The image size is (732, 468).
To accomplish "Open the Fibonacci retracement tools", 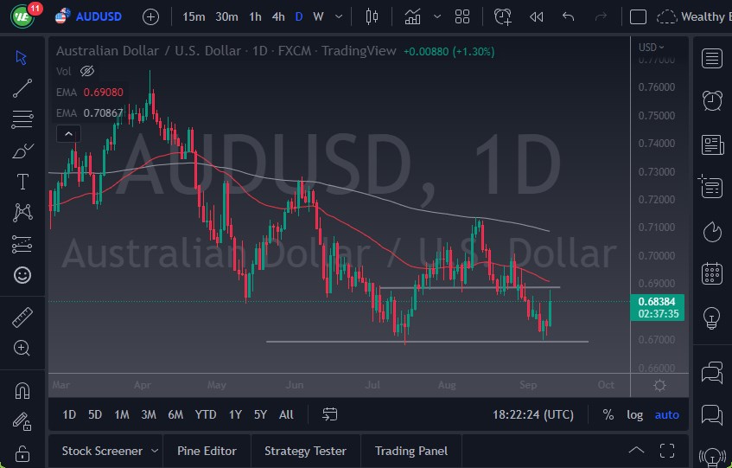I will tap(22, 119).
